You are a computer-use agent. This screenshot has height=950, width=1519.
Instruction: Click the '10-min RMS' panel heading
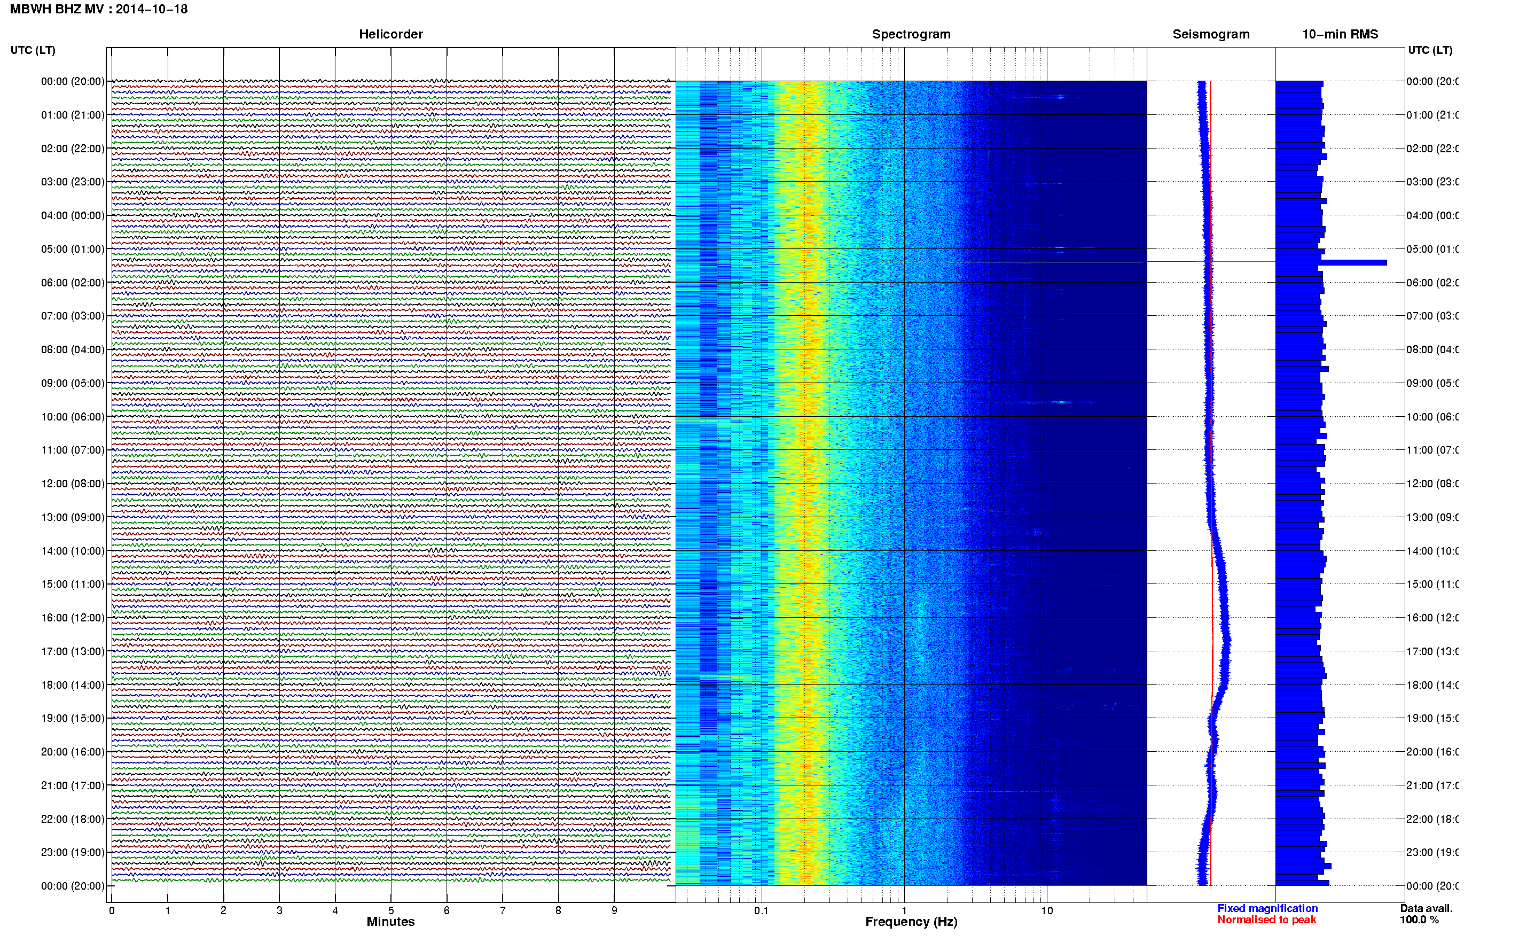(1340, 34)
